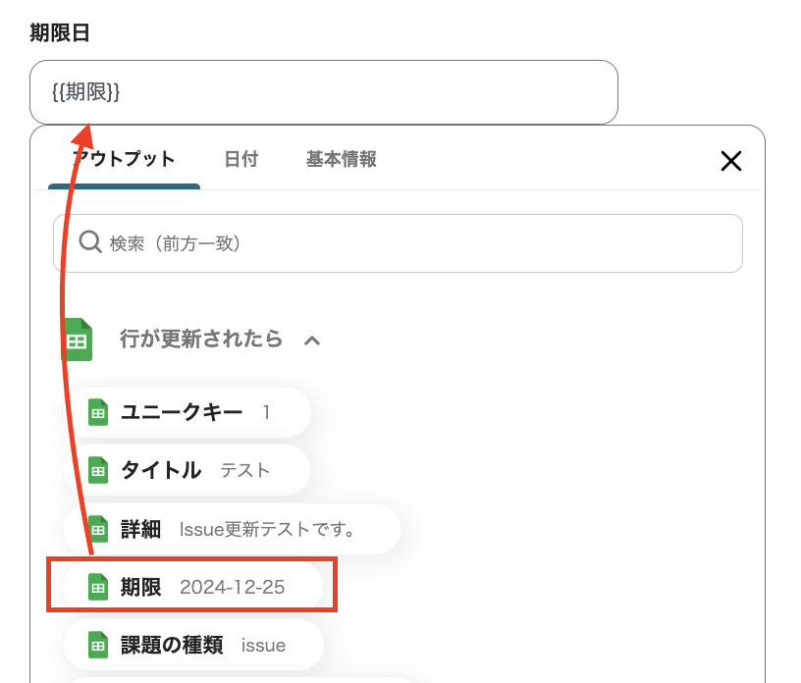Screen dimensions: 801x683
Task: Click the sheet icon inside the 期限 chip
Action: 98,587
